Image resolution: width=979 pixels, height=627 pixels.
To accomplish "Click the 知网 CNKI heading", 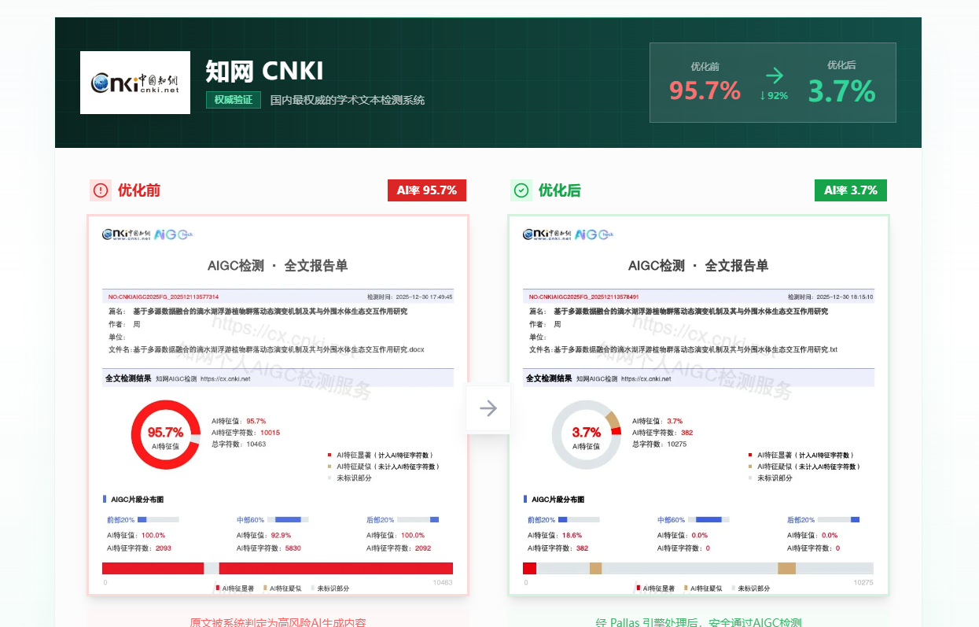I will 264,71.
